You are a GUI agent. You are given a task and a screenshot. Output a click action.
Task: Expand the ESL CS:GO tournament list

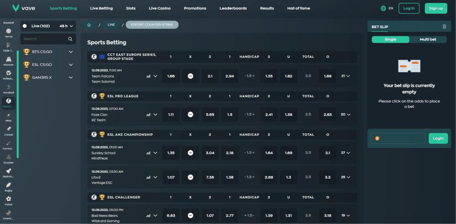coord(71,65)
